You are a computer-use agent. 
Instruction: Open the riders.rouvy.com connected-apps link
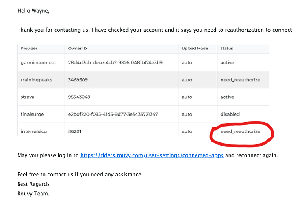[152, 155]
